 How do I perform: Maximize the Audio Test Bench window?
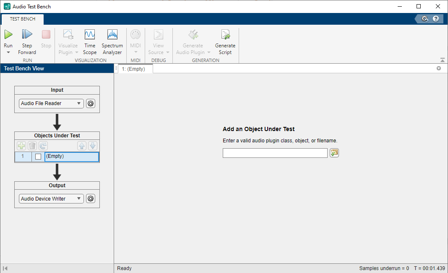[419, 7]
